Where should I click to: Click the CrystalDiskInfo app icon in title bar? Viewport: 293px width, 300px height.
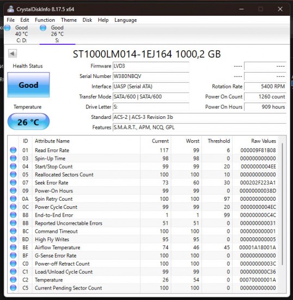pos(10,9)
